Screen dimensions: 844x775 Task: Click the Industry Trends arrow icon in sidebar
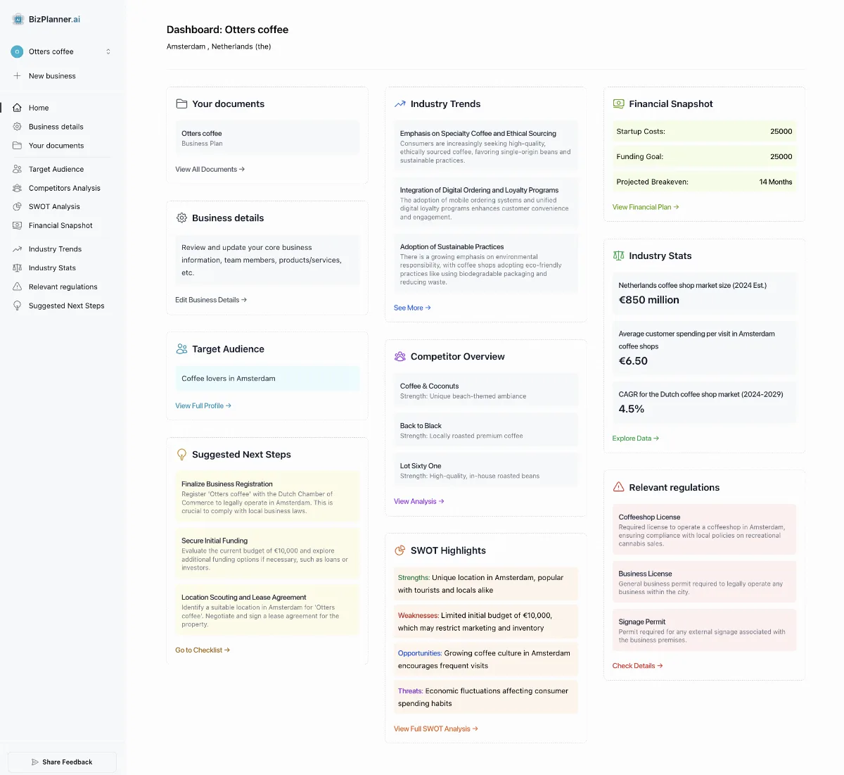[x=17, y=249]
